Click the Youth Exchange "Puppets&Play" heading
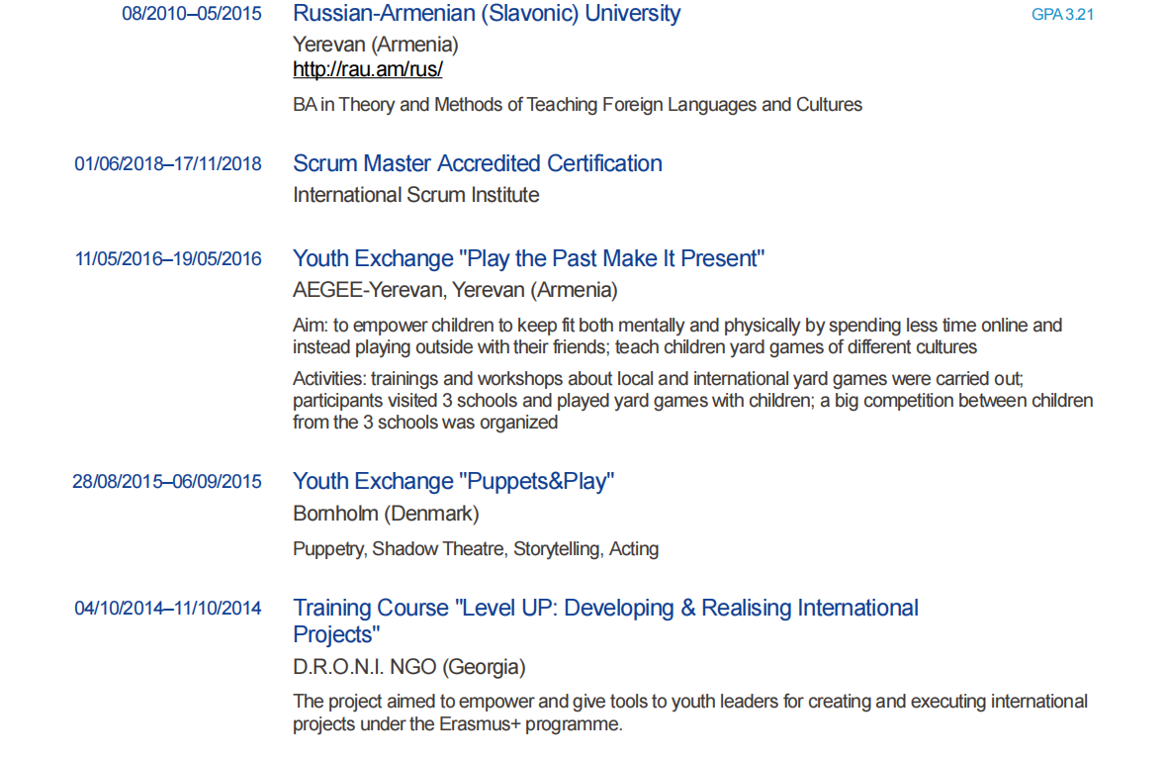 [x=454, y=482]
